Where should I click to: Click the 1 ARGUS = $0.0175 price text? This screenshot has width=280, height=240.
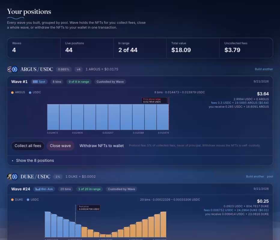[102, 69]
